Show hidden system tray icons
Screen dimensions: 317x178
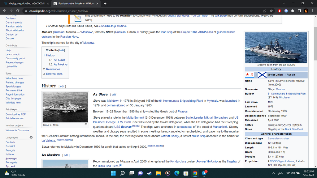[x=273, y=173]
